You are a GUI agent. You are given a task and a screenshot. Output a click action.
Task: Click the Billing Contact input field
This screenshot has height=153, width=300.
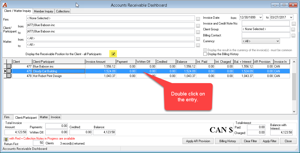click(x=266, y=35)
